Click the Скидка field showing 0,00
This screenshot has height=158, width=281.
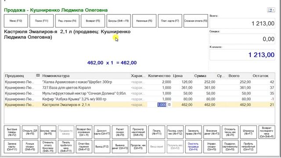tap(242, 39)
